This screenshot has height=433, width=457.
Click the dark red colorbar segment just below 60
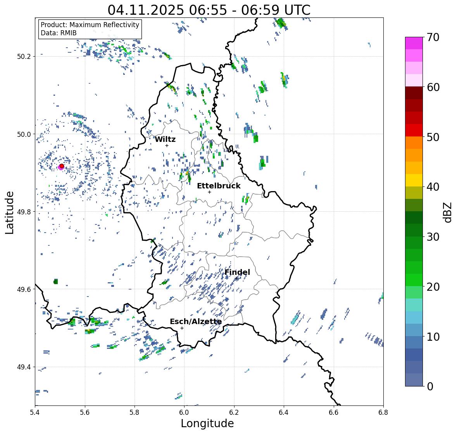click(x=414, y=93)
